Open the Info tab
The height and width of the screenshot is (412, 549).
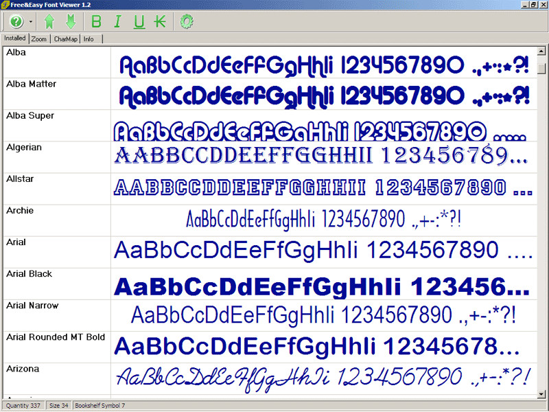coord(89,39)
